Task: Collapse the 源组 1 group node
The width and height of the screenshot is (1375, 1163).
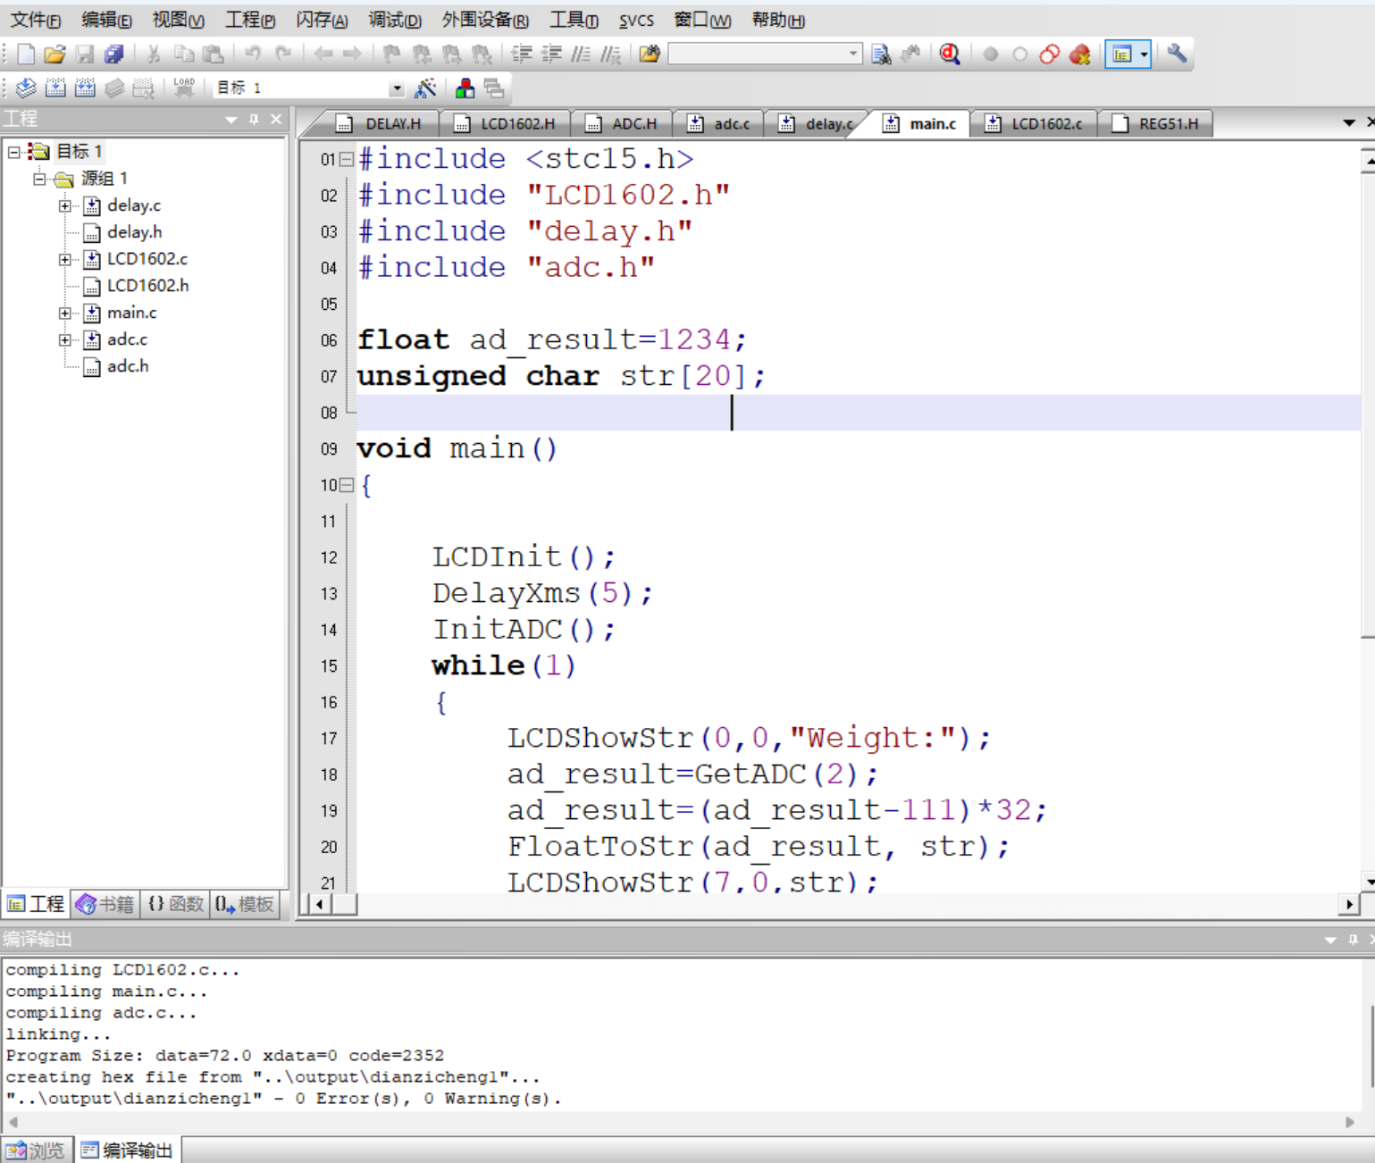Action: click(x=39, y=179)
